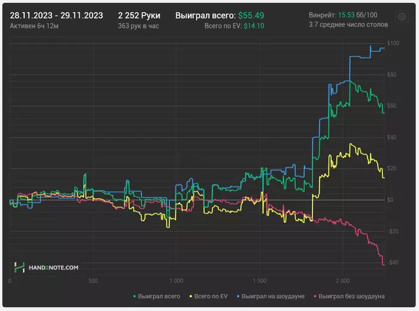Click '3.7 среднее число столов' text
The image size is (419, 311).
pyautogui.click(x=348, y=25)
